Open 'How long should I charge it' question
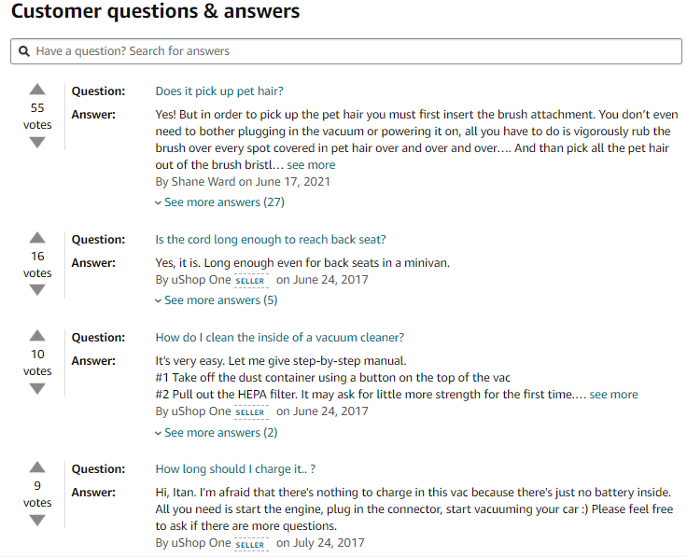Viewport: 687px width, 557px height. point(242,469)
